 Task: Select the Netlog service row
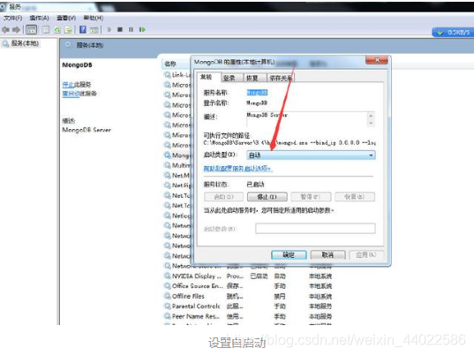coord(177,216)
